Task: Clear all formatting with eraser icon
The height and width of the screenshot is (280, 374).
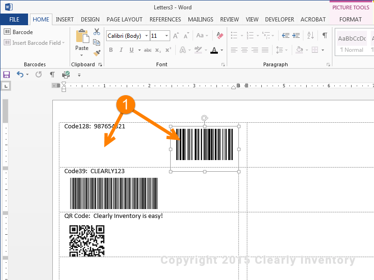Action: pyautogui.click(x=220, y=36)
